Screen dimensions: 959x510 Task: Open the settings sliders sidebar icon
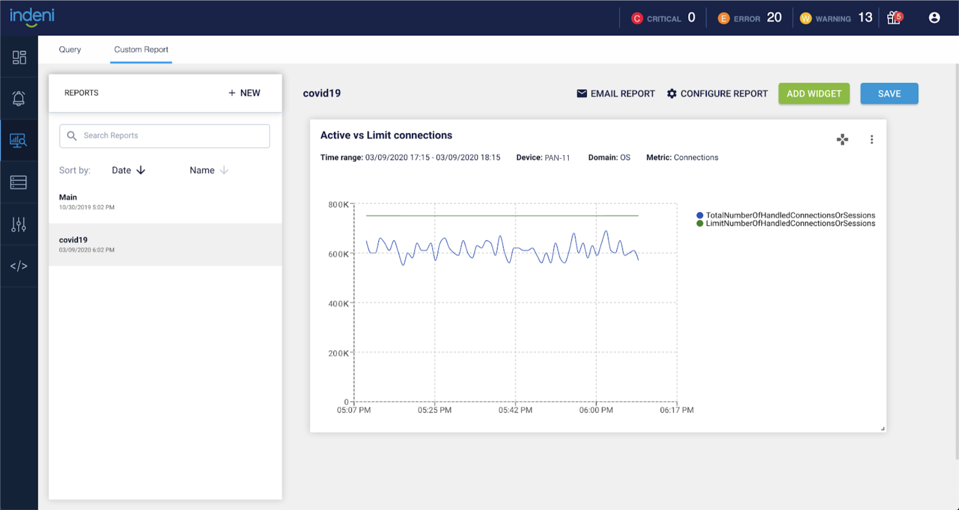pyautogui.click(x=19, y=224)
